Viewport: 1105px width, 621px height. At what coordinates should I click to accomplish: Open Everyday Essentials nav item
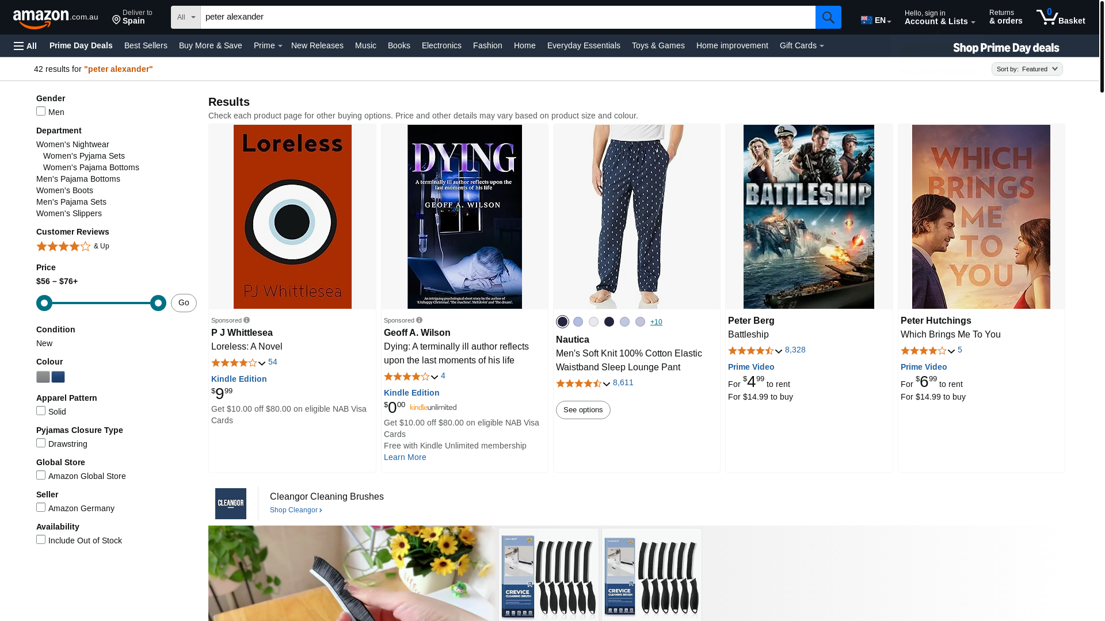click(x=584, y=45)
